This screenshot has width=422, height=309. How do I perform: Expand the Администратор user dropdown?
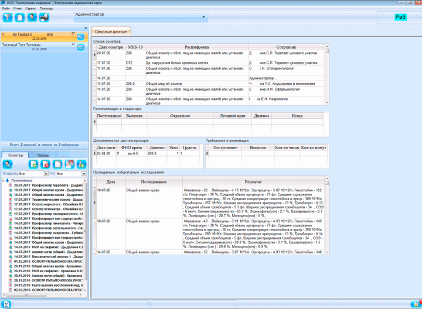(x=203, y=17)
